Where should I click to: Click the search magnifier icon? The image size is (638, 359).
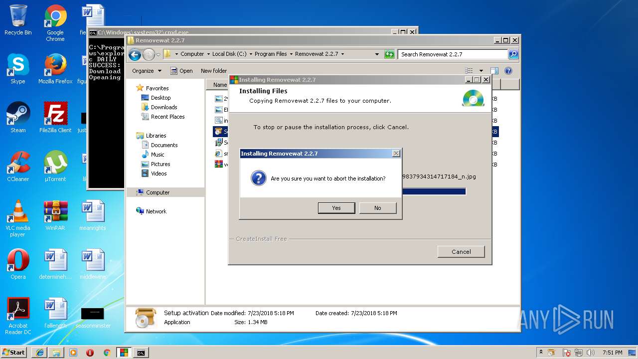[513, 54]
